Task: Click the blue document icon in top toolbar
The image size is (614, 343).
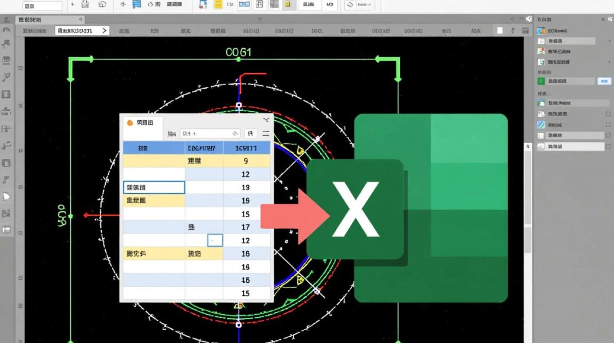Action: pos(136,5)
